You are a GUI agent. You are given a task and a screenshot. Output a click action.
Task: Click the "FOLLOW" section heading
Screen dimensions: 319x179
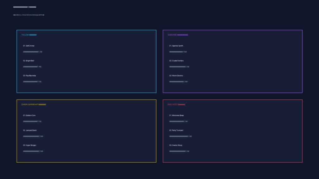[x=29, y=35]
